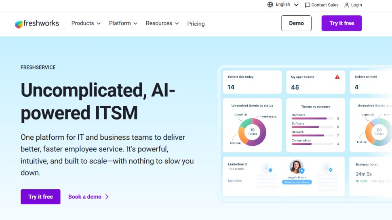Click the Tickets on hold value 4

(356, 87)
